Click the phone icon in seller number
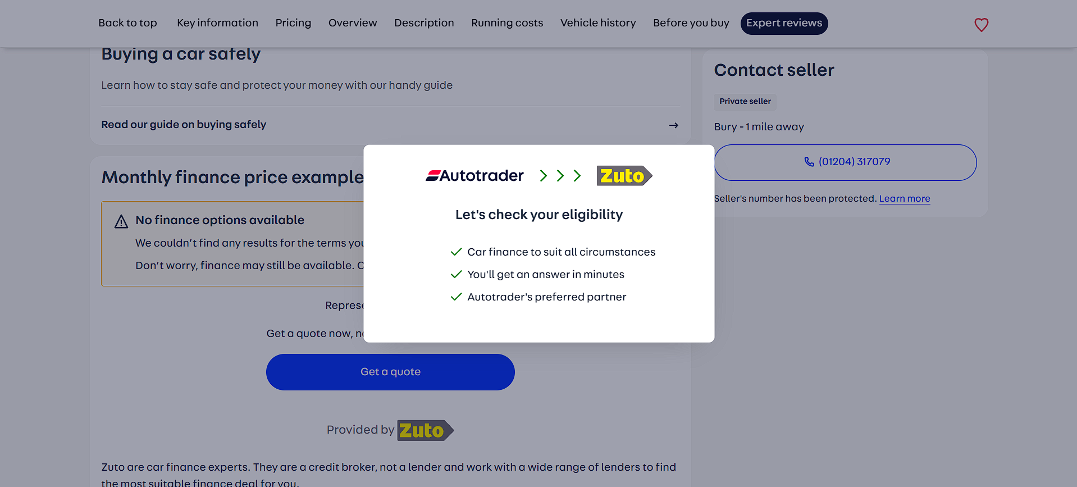The width and height of the screenshot is (1077, 487). (x=809, y=162)
